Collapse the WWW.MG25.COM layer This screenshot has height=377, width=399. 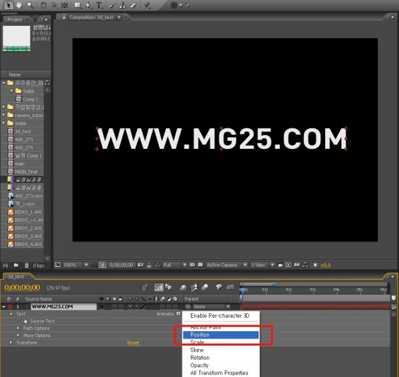coord(3,307)
